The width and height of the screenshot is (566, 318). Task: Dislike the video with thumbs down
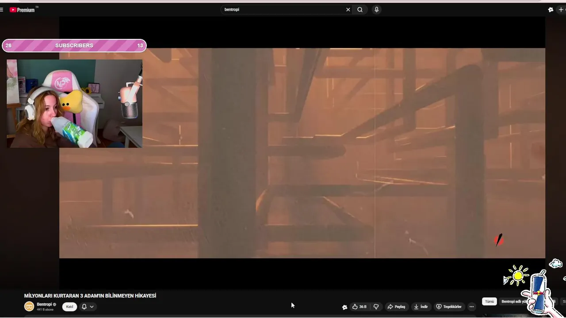(376, 307)
